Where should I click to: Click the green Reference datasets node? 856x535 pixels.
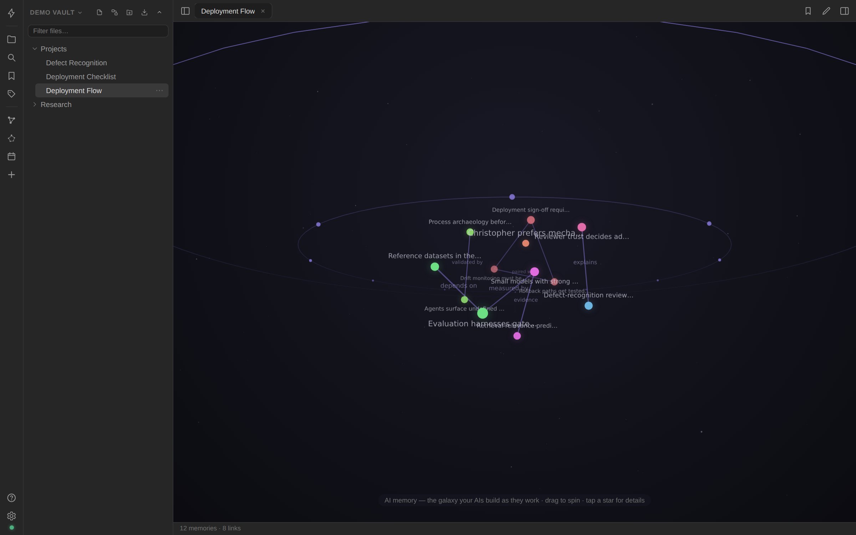pos(435,267)
